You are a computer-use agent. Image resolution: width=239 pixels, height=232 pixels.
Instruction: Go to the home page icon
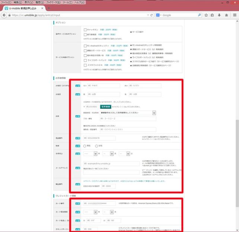click(226, 15)
